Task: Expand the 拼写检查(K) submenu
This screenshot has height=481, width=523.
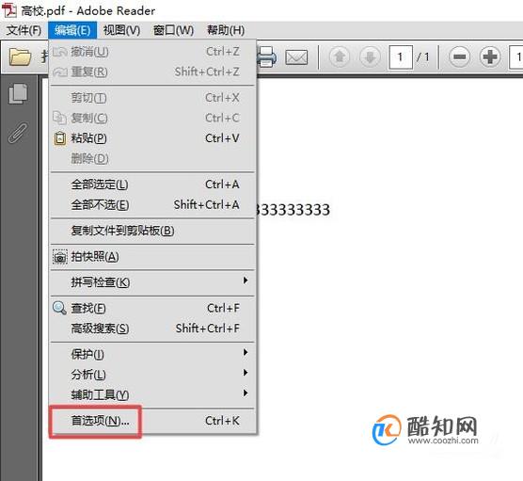Action: 152,282
